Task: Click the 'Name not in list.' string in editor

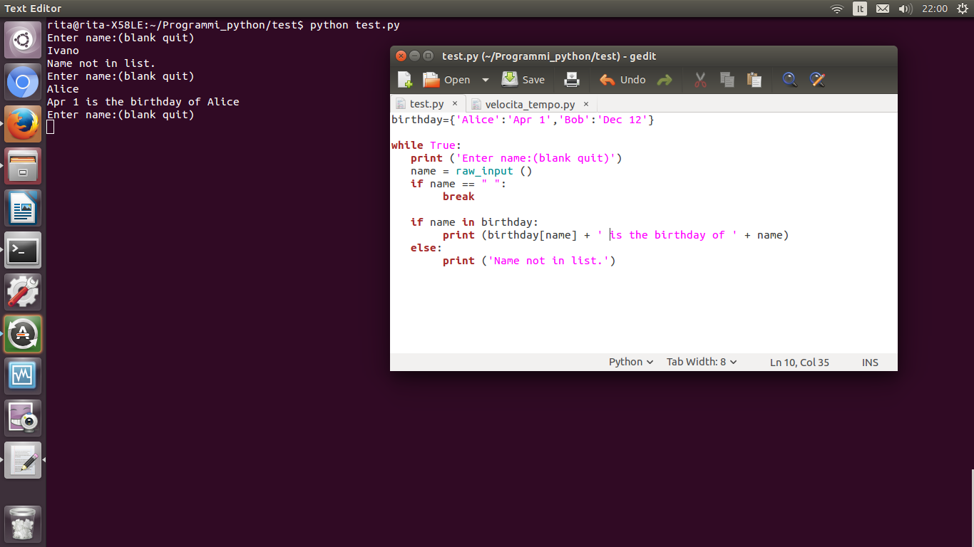Action: (548, 261)
